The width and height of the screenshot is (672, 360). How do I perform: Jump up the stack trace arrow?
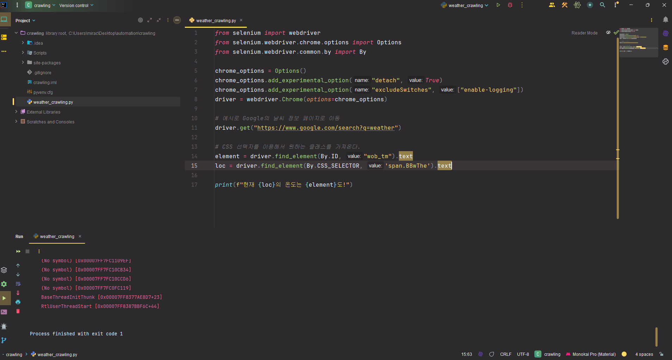click(18, 265)
